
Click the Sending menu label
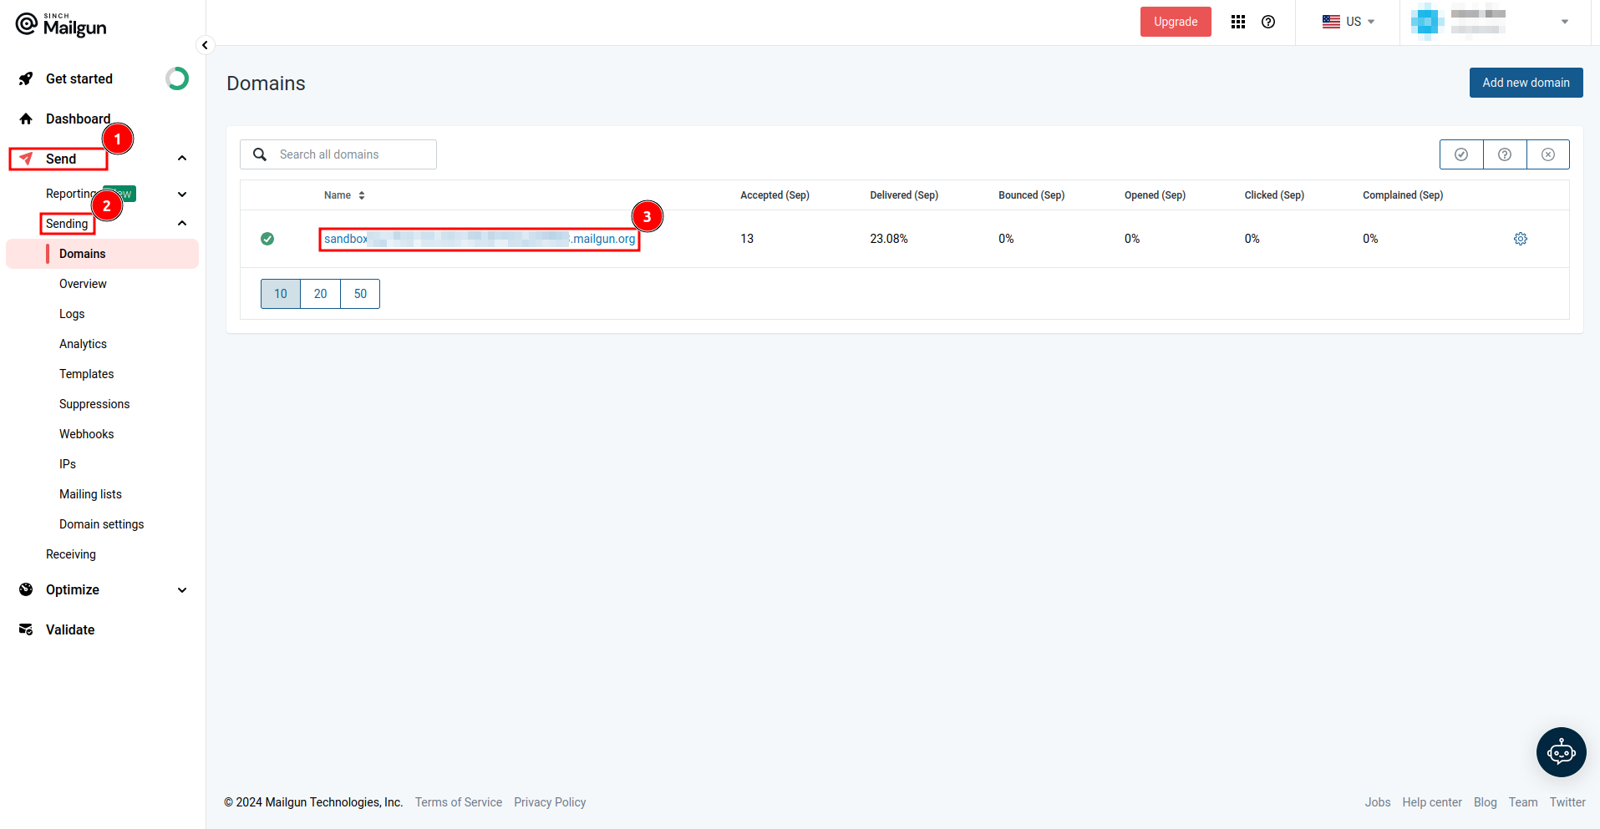point(67,224)
